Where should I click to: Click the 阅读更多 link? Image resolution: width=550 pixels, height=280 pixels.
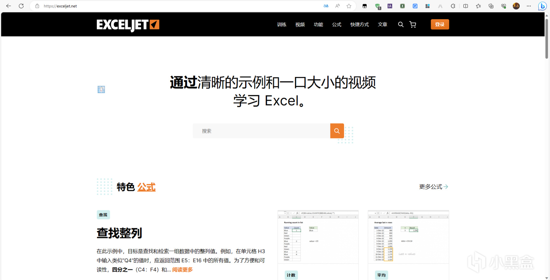[182, 270]
